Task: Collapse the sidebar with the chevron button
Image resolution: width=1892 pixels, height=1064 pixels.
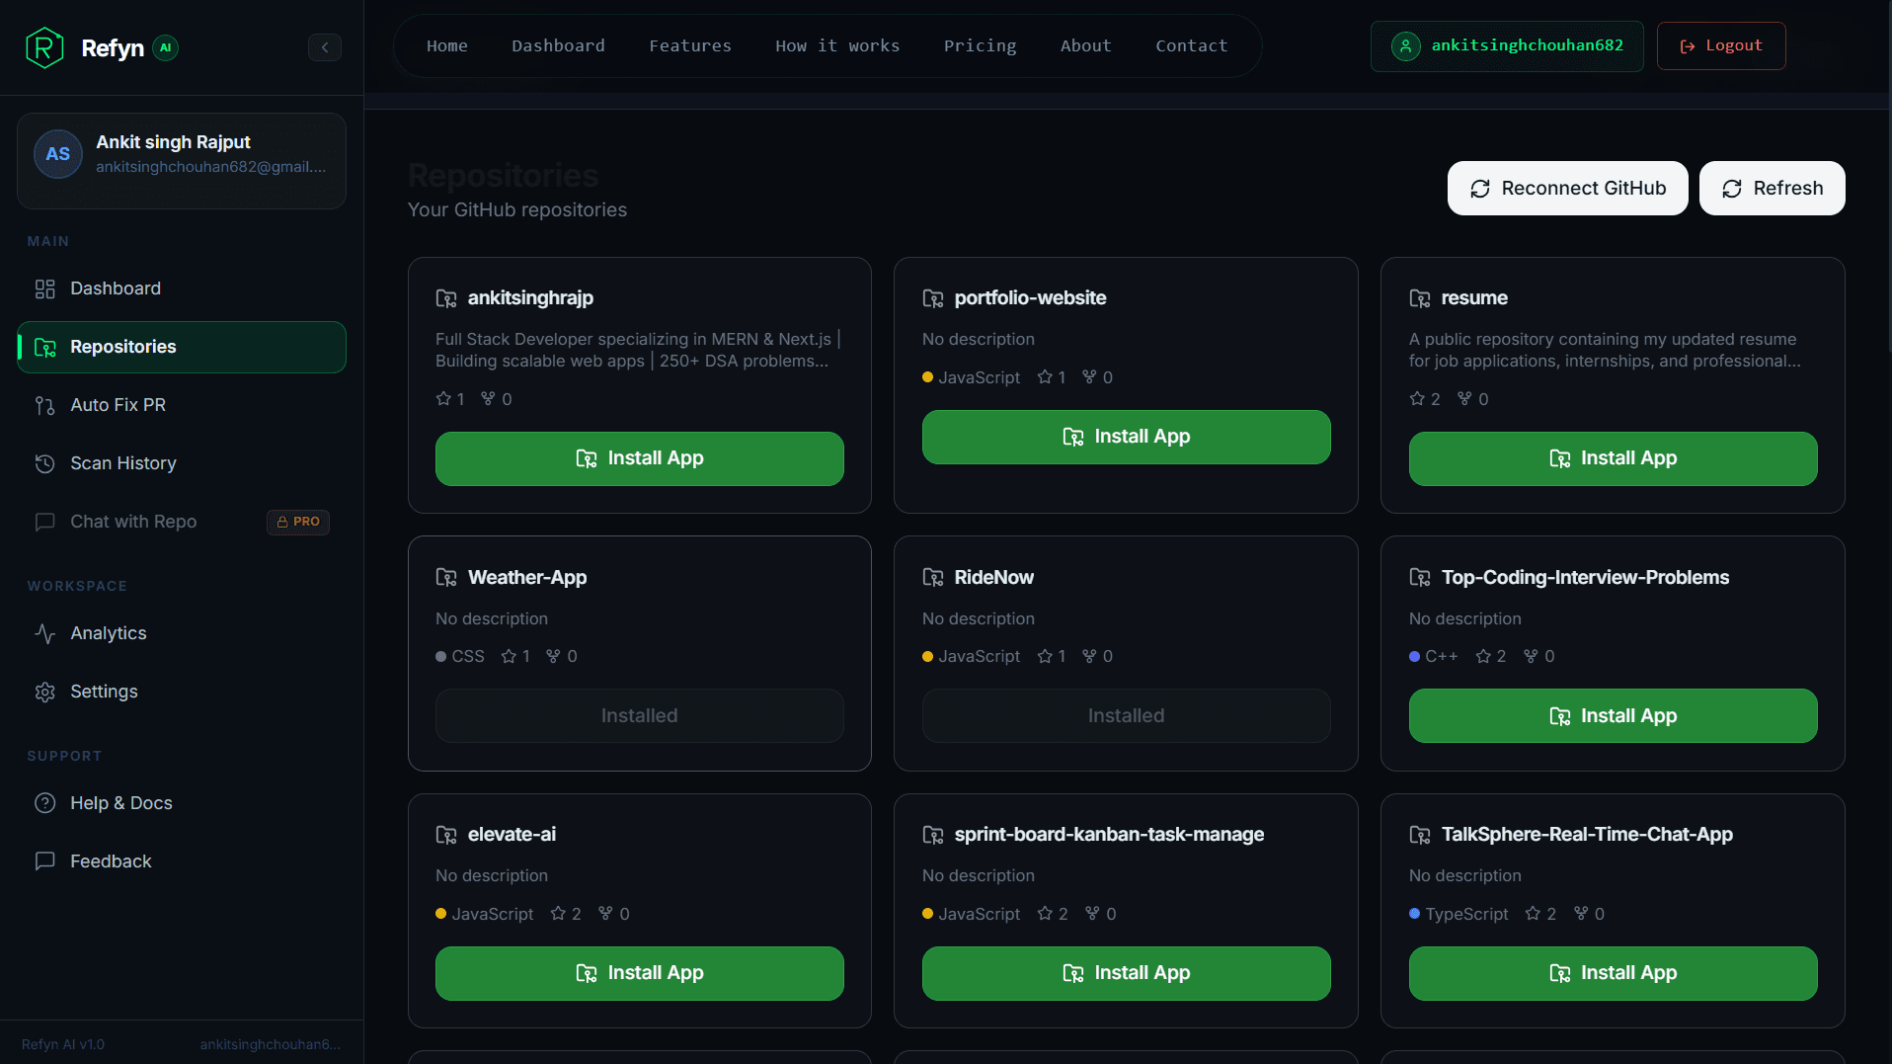Action: pyautogui.click(x=325, y=47)
